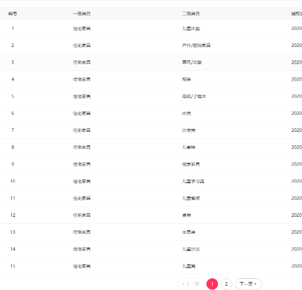
Task: Select the 坐具类 category cell
Action: [189, 232]
